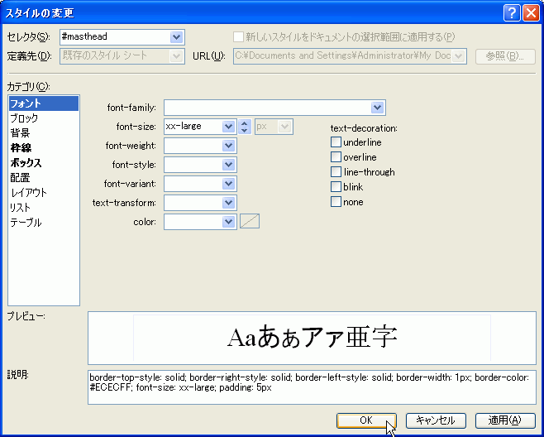Open the 定義先 stylesheet dropdown

click(176, 56)
